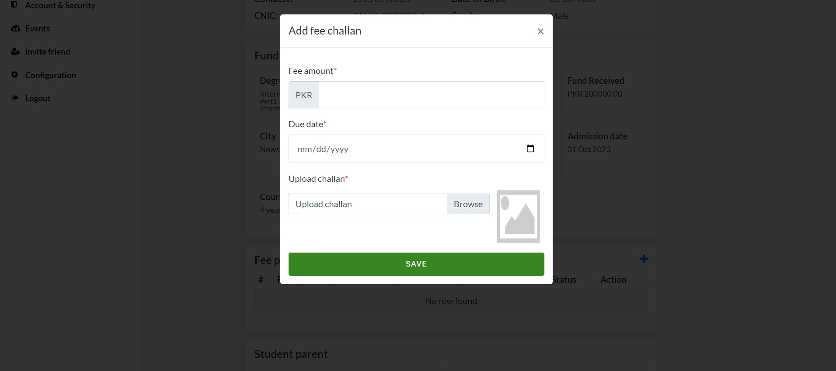Click the Upload challan file text box
The width and height of the screenshot is (836, 371).
[x=367, y=204]
